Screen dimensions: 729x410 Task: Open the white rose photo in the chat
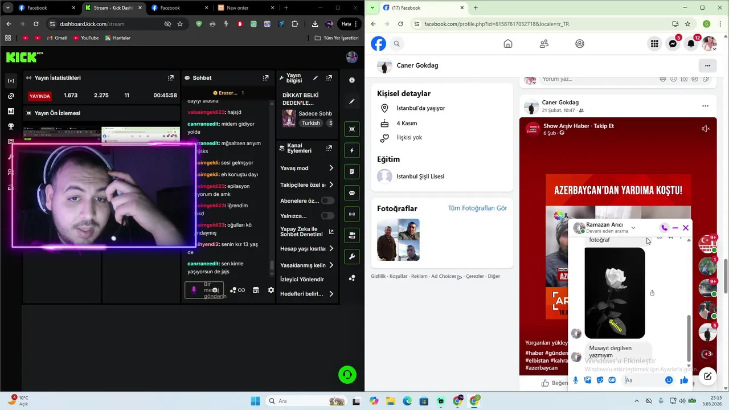pyautogui.click(x=615, y=293)
